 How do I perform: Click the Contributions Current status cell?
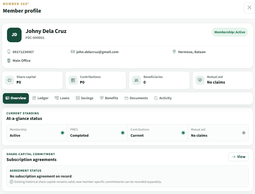click(157, 133)
